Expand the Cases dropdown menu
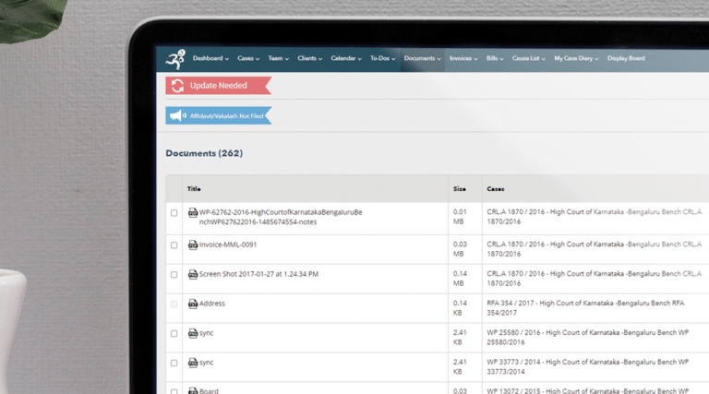Screen dimensions: 709x394 click(x=248, y=58)
